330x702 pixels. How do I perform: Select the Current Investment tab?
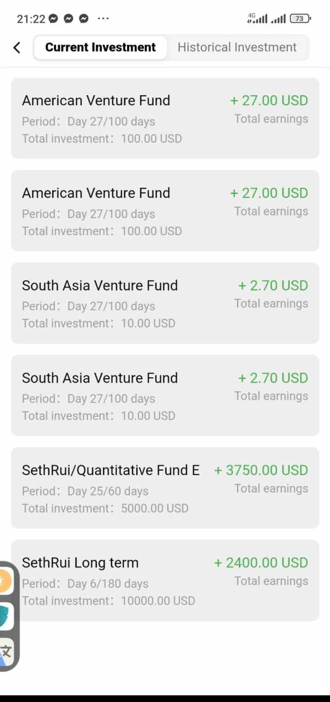(100, 47)
